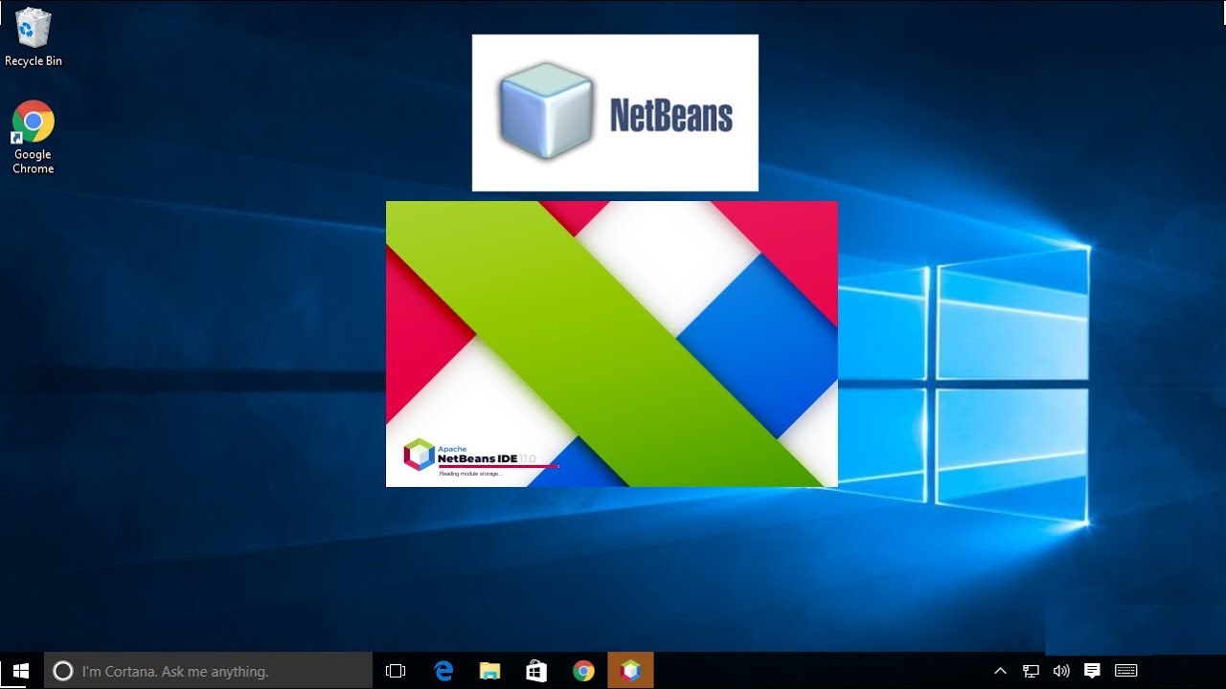Type in Cortana 'Ask me anything' search box
Viewport: 1226px width, 689px height.
click(208, 671)
